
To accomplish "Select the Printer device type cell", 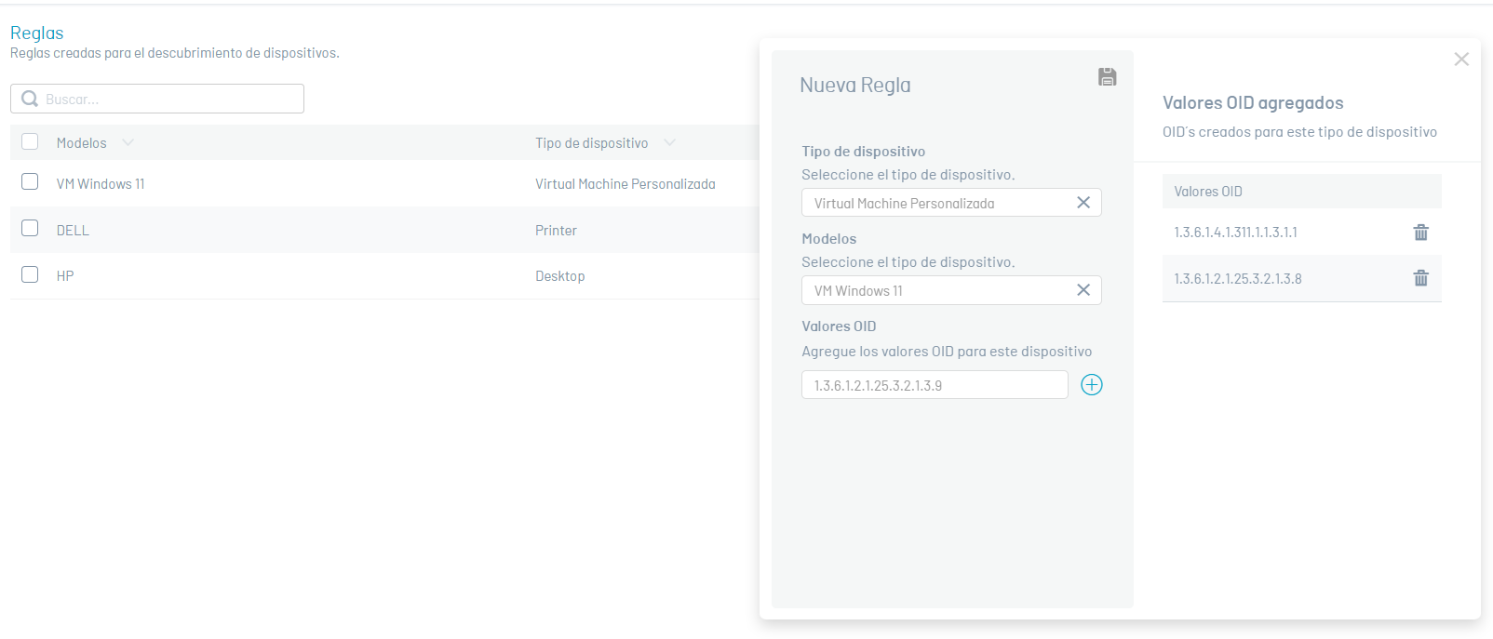I will pos(556,231).
